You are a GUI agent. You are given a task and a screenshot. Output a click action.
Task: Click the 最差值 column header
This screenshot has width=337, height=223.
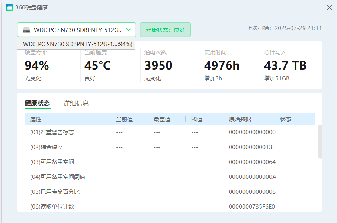[162, 119]
